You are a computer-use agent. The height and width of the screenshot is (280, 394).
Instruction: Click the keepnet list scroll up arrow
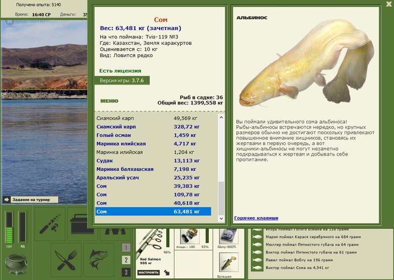(x=221, y=117)
